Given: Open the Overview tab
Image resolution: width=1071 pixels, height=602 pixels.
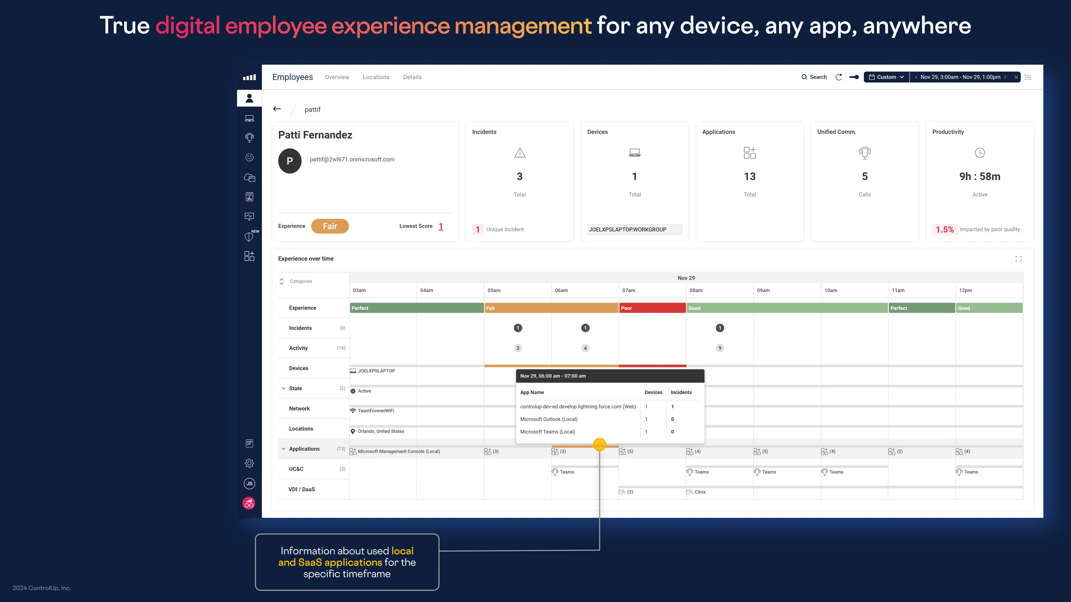Looking at the screenshot, I should 337,77.
